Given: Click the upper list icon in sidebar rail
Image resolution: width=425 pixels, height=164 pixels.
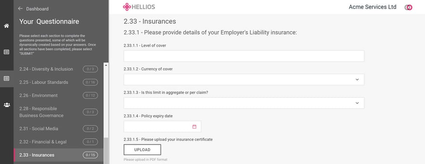Looking at the screenshot, I should click(6, 52).
